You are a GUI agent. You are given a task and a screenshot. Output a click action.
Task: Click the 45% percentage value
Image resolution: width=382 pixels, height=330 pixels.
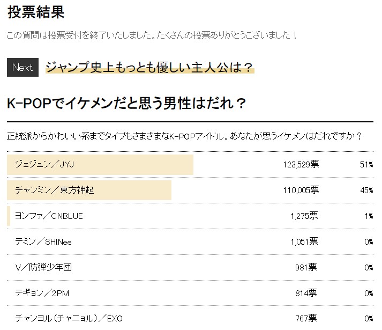[x=366, y=190]
